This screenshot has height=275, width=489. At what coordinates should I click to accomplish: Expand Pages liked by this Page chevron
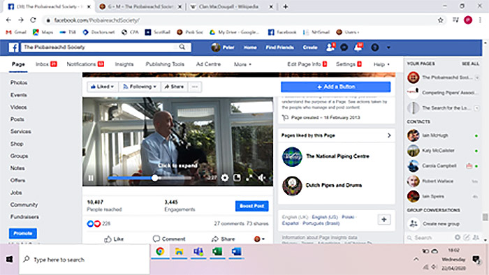[x=389, y=135]
